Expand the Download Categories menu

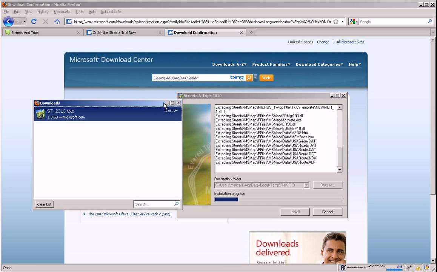tap(319, 64)
